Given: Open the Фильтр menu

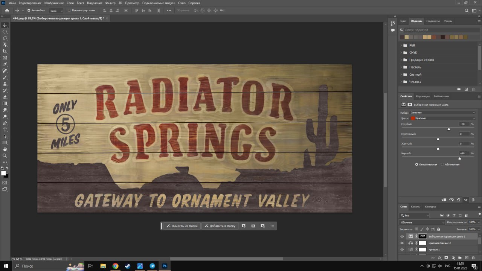Looking at the screenshot, I should click(110, 3).
